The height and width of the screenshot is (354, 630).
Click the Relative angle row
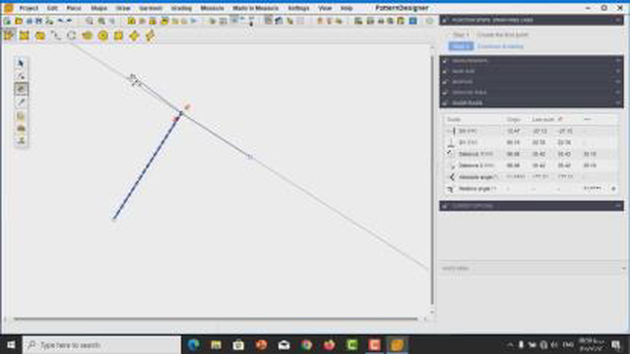tap(532, 189)
